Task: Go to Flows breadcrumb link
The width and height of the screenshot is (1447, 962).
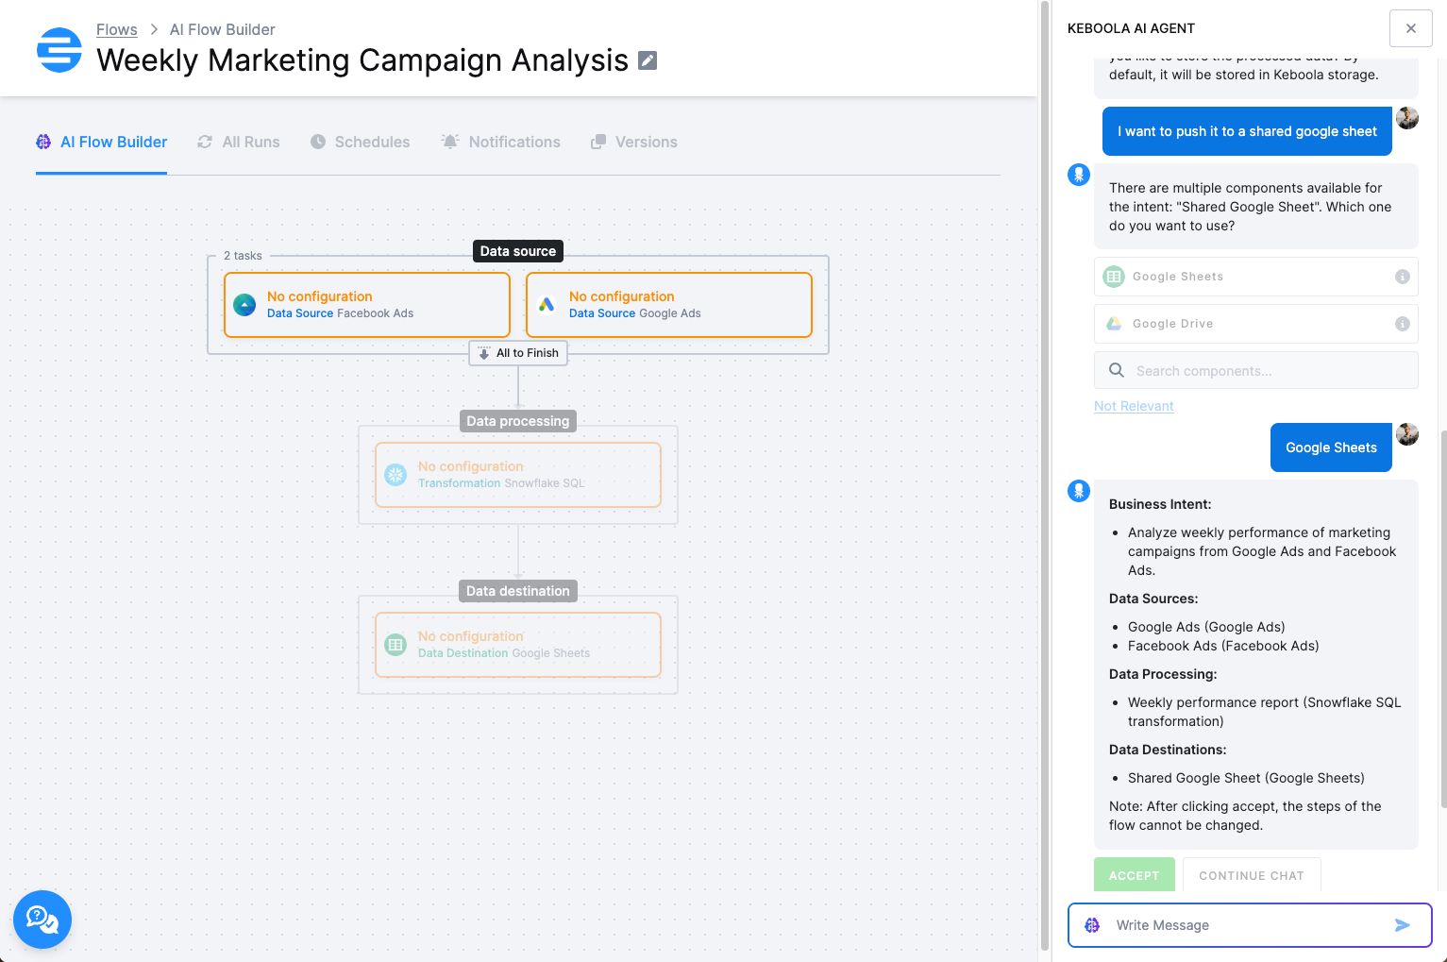Action: point(117,29)
